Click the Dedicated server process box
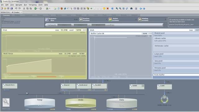Image resolution: width=199 pixels, height=112 pixels. [84, 86]
